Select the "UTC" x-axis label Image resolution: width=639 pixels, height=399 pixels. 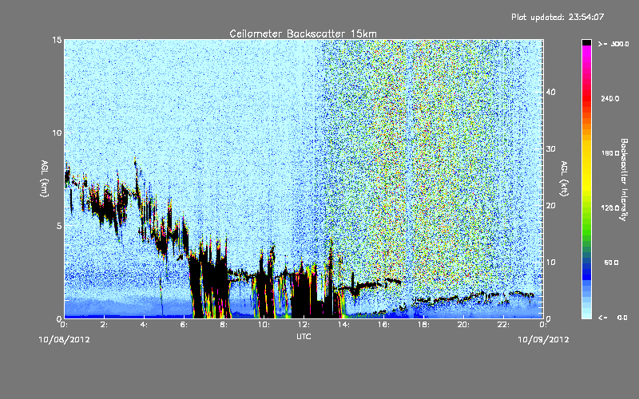coord(304,336)
